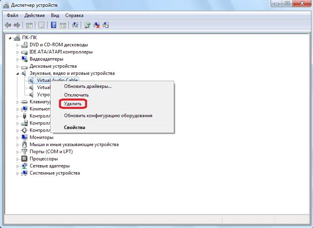Open the Вид menu
Viewport: 313px width, 228px height.
tap(55, 15)
